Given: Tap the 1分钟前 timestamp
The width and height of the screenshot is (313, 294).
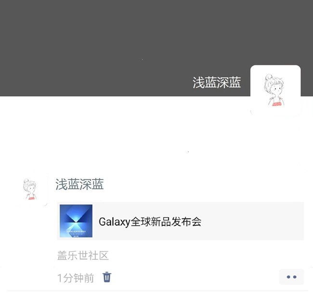Looking at the screenshot, I should click(x=76, y=278).
